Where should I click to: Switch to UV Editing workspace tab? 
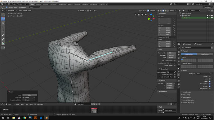point(53,4)
